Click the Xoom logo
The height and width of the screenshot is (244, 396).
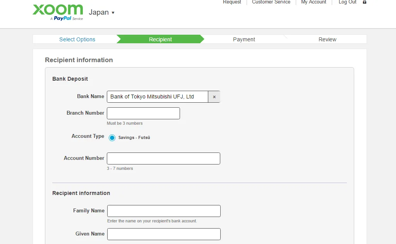tap(58, 10)
